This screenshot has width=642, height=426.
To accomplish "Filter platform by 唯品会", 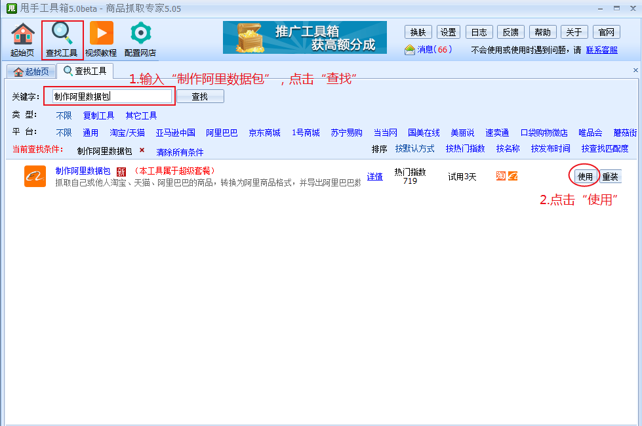I will pos(590,133).
